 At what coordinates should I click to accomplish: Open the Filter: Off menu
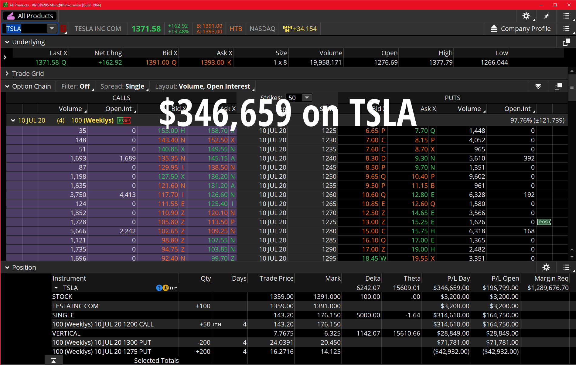pos(76,86)
